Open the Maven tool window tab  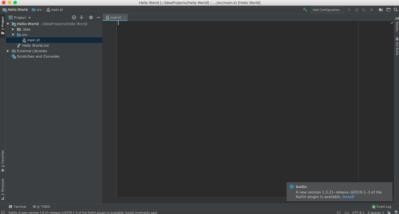(x=397, y=24)
